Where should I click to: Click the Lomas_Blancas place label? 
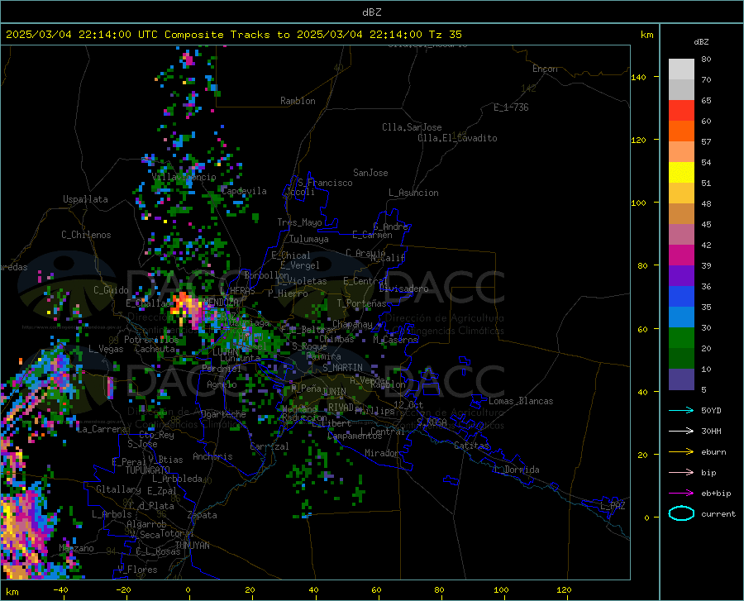521,401
